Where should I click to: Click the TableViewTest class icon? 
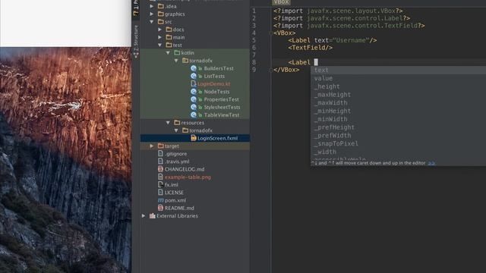[194, 115]
